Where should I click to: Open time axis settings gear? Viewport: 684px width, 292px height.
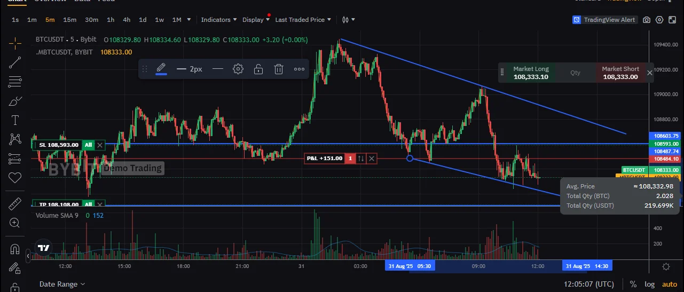pos(666,266)
